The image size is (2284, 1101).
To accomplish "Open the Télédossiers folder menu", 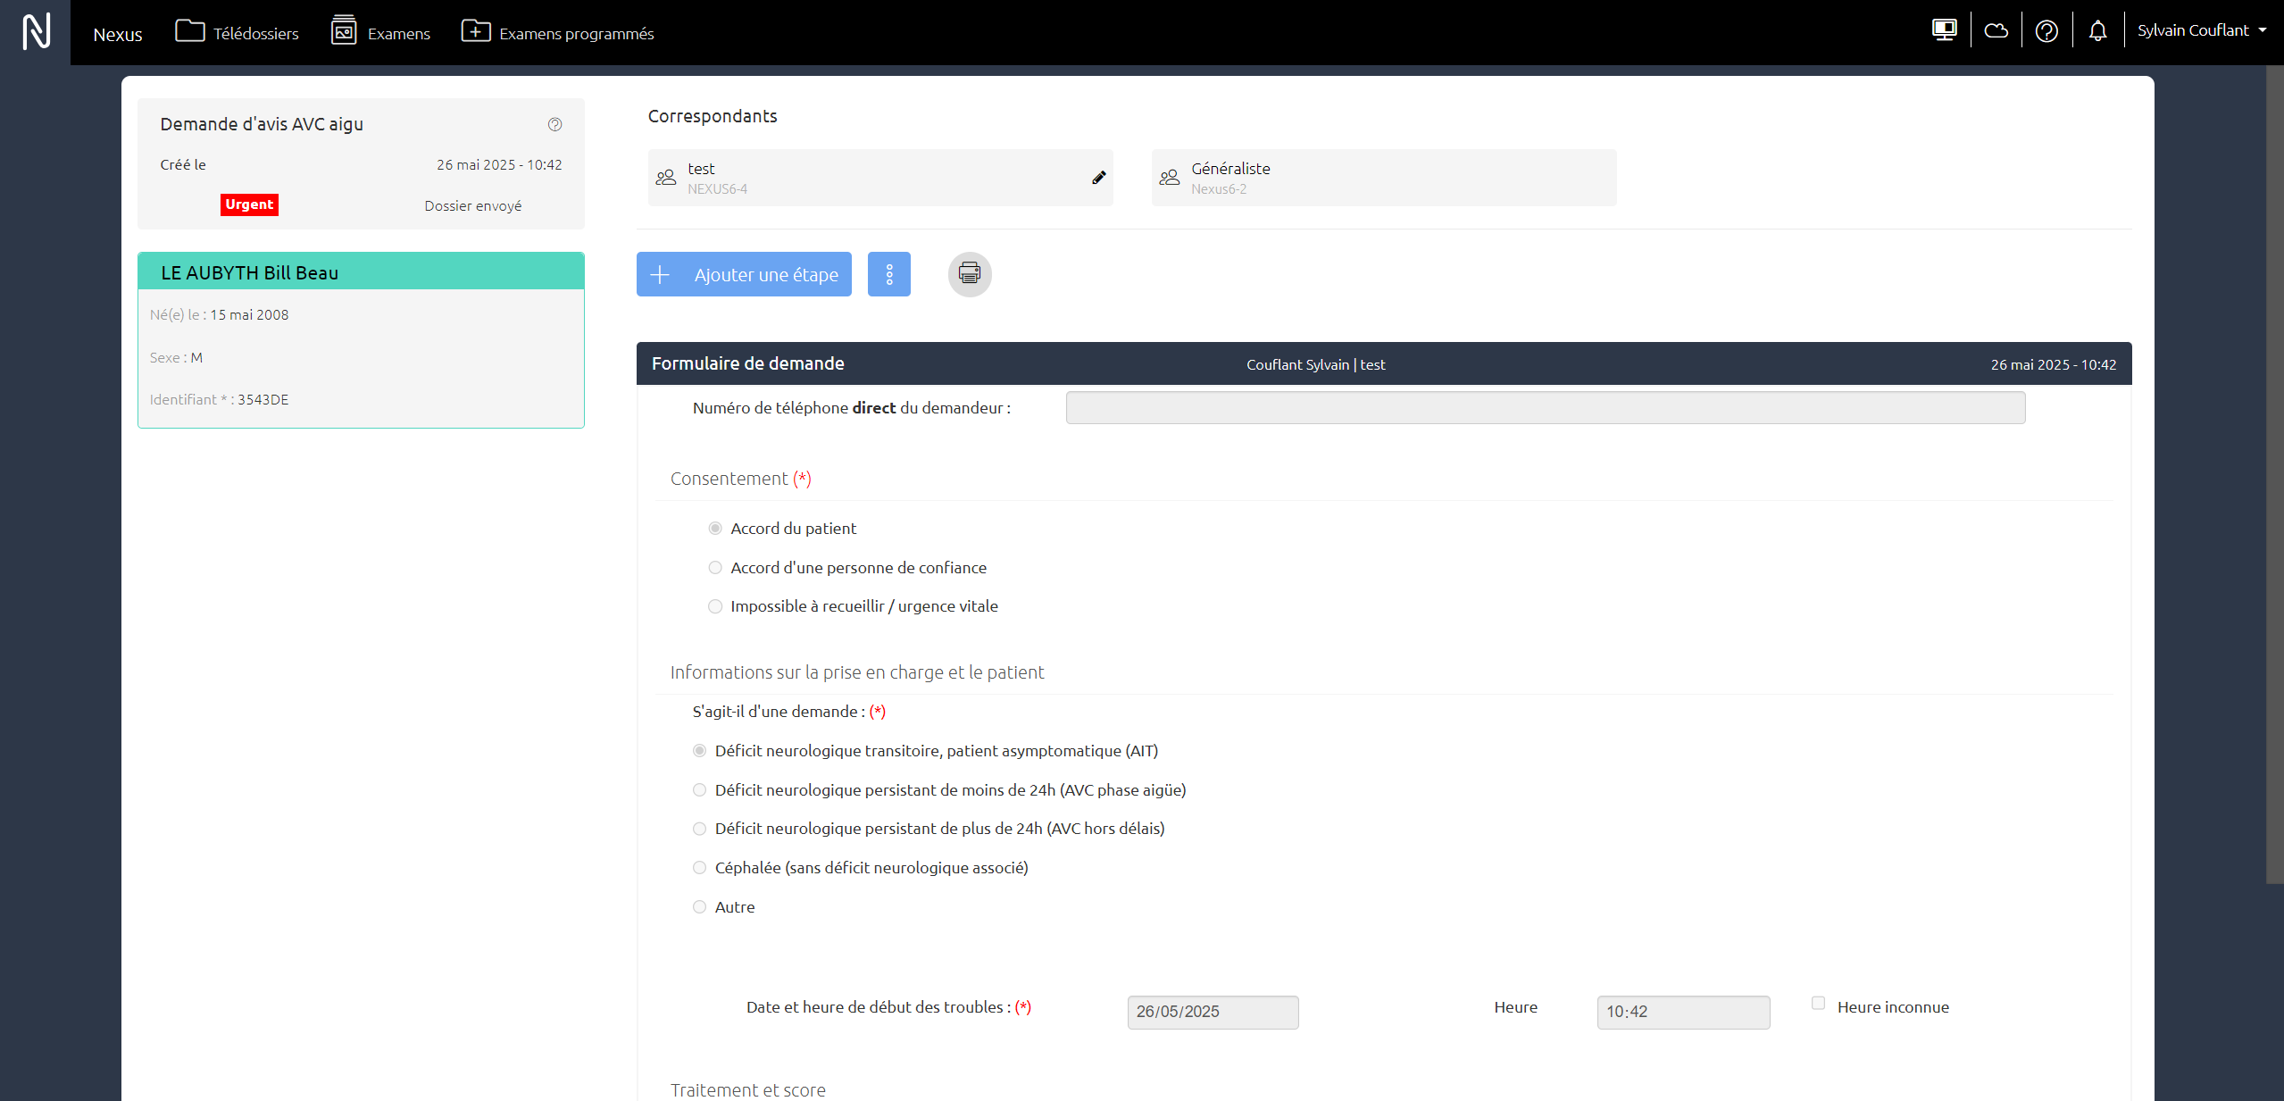I will (x=237, y=32).
